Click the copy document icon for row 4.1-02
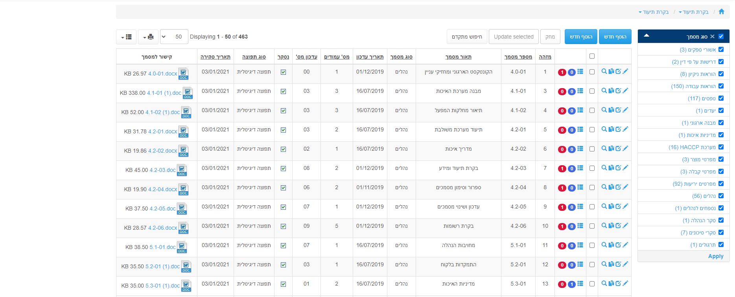The width and height of the screenshot is (735, 297). point(611,110)
